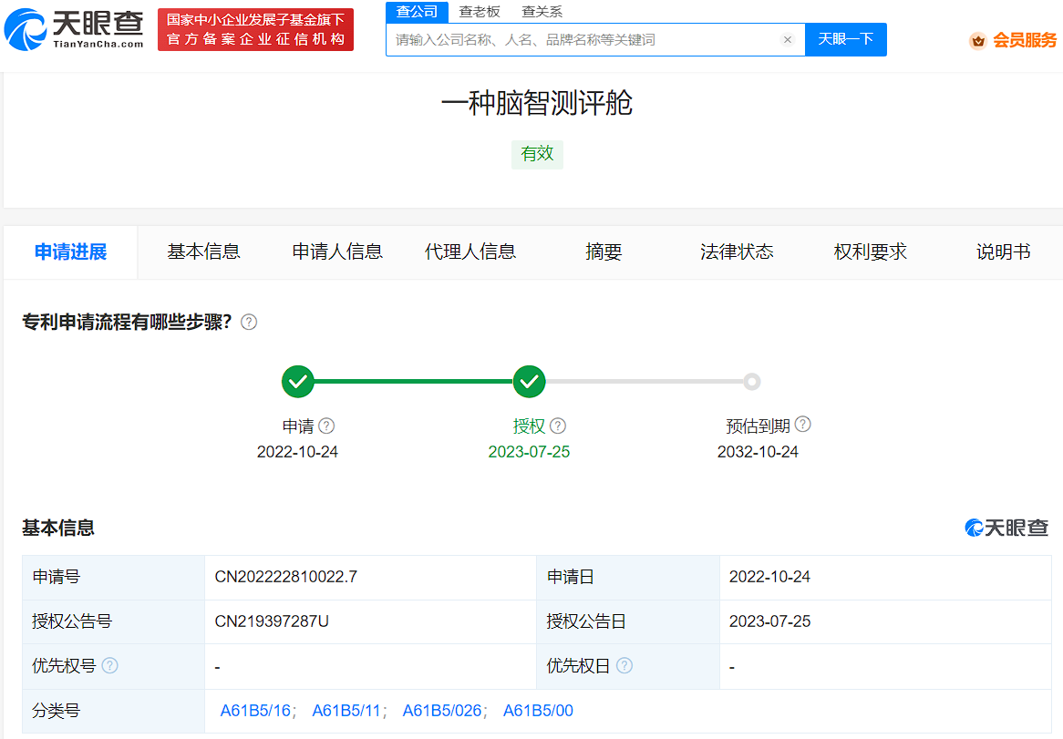Screen dimensions: 1063x739
Task: Click application date 2022-10-24 in table
Action: 769,577
